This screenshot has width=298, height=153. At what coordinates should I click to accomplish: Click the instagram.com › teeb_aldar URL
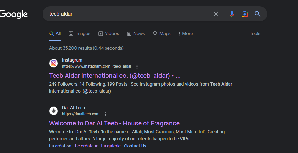point(96,66)
